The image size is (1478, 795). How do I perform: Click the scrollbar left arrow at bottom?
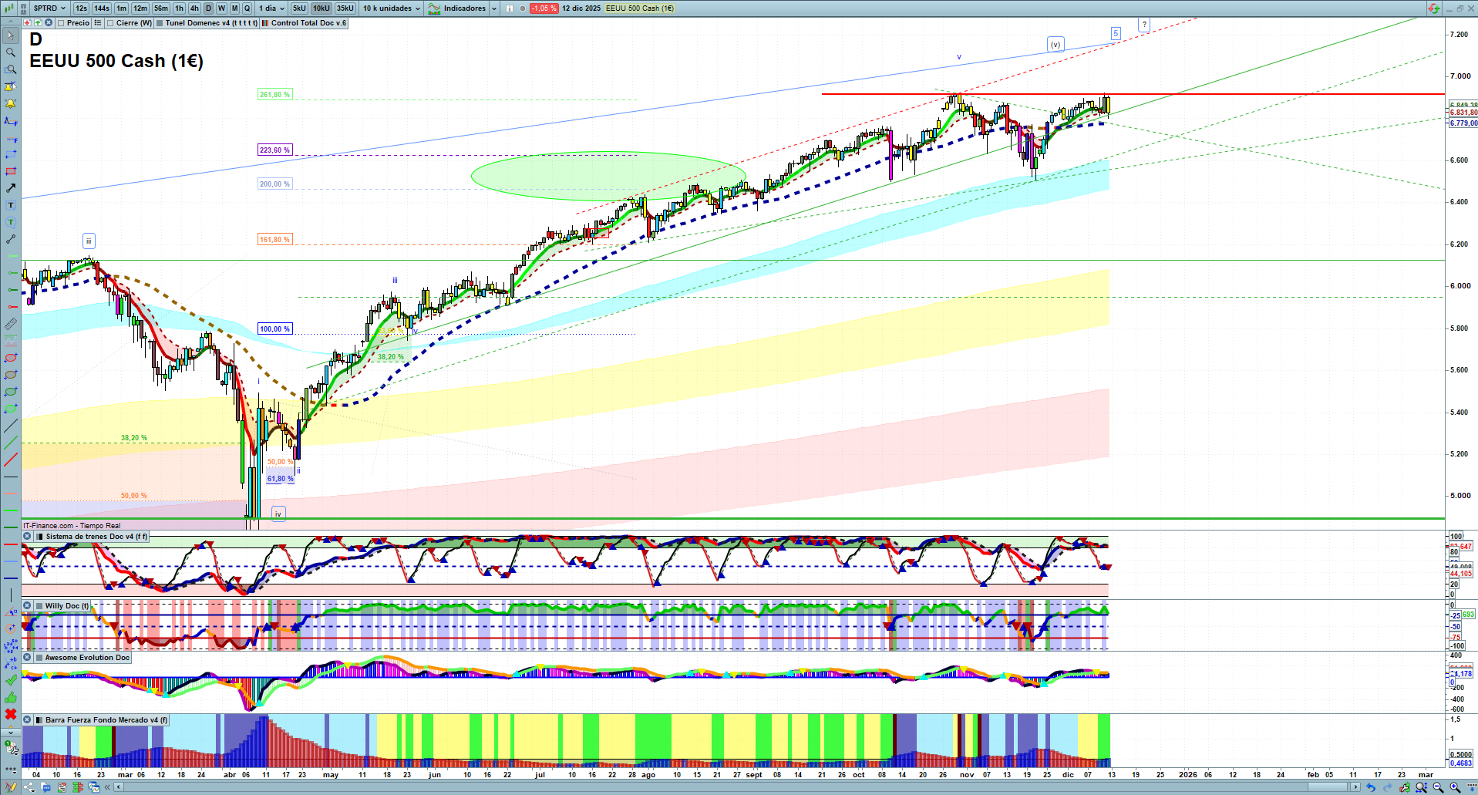click(119, 787)
